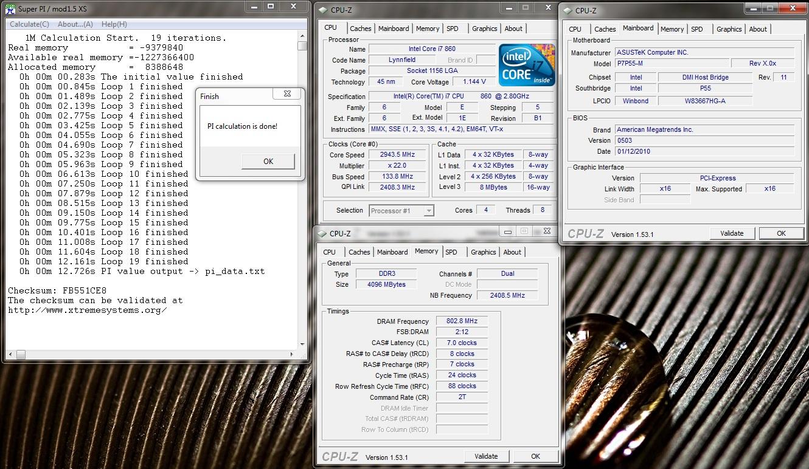Click the Intel Core i7 logo
The width and height of the screenshot is (809, 469).
[527, 65]
